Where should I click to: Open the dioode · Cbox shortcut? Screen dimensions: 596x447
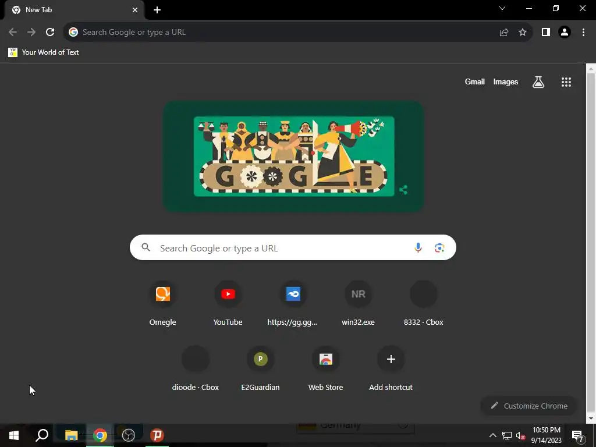196,368
